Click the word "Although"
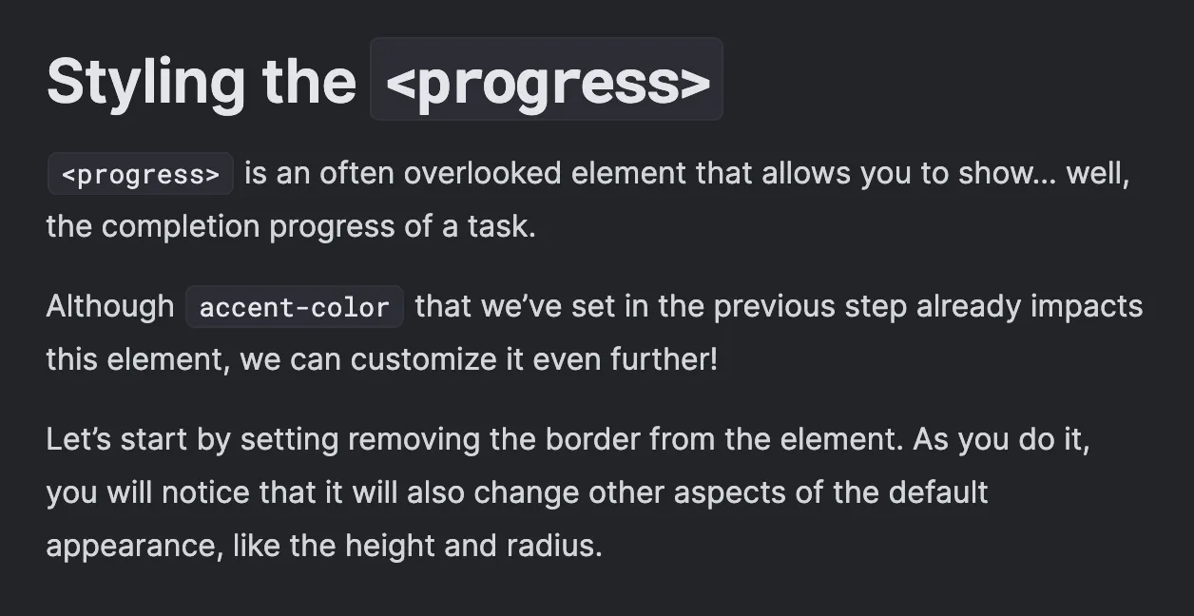 109,306
